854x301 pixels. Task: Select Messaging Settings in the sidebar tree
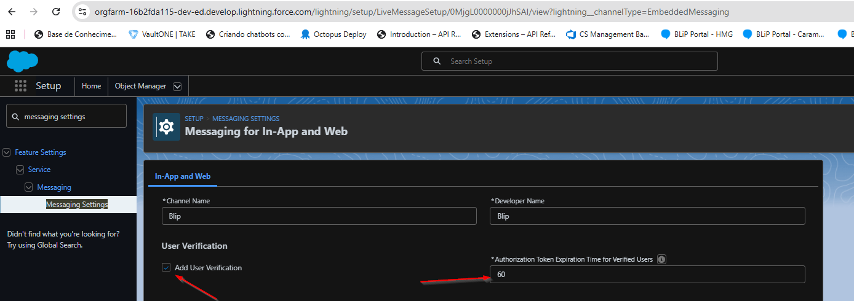click(x=77, y=205)
